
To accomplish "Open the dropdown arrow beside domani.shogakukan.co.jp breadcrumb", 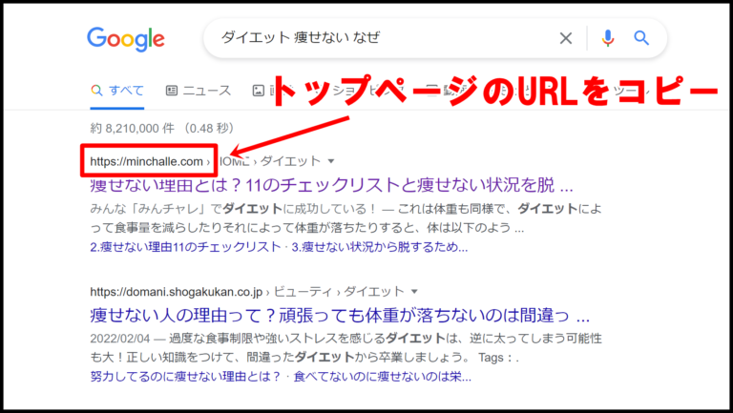I will click(x=414, y=292).
